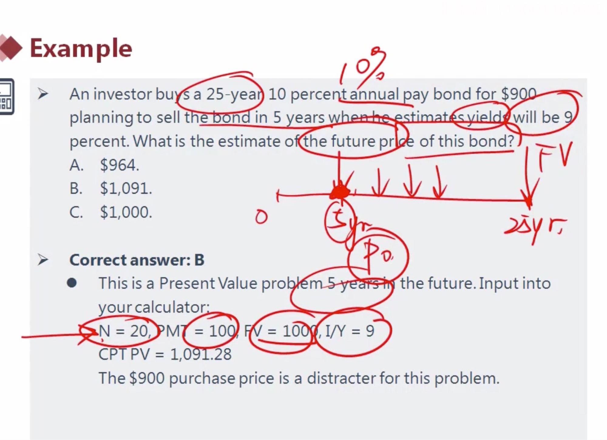Screen dimensions: 607x440
Task: Click the arrow bullet before 'Correct answer'
Action: [x=43, y=260]
